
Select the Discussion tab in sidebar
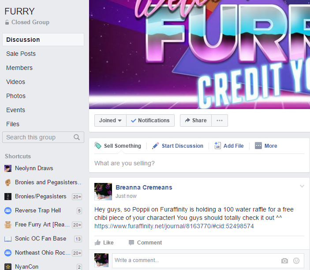(43, 40)
